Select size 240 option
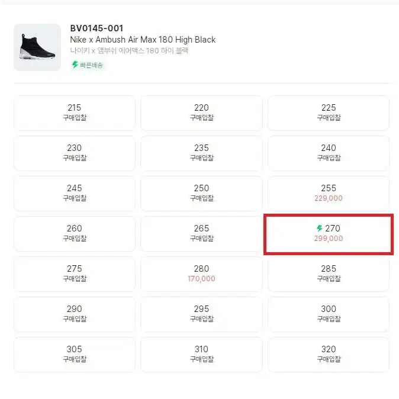This screenshot has height=399, width=399. [x=329, y=153]
